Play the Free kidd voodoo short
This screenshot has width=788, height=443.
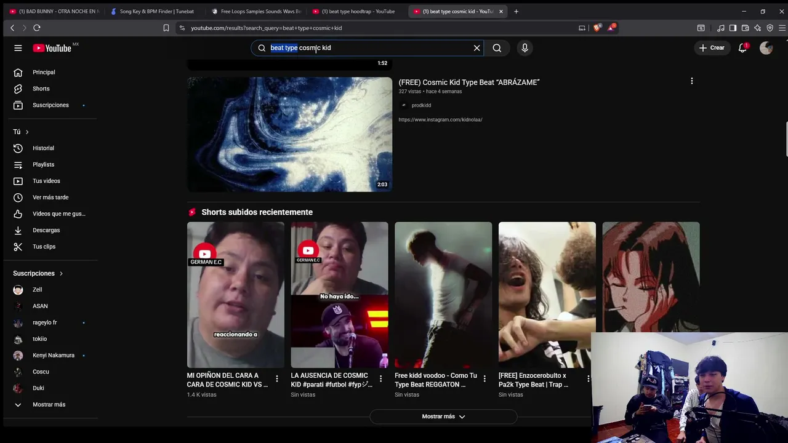443,295
